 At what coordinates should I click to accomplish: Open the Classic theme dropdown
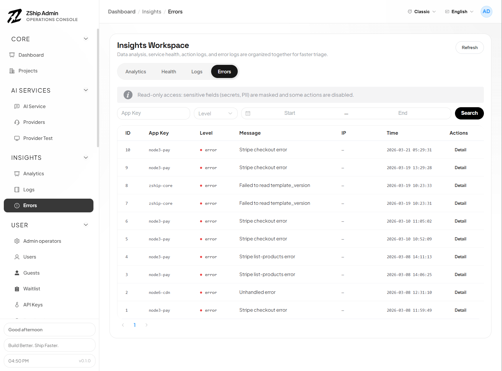click(x=422, y=12)
